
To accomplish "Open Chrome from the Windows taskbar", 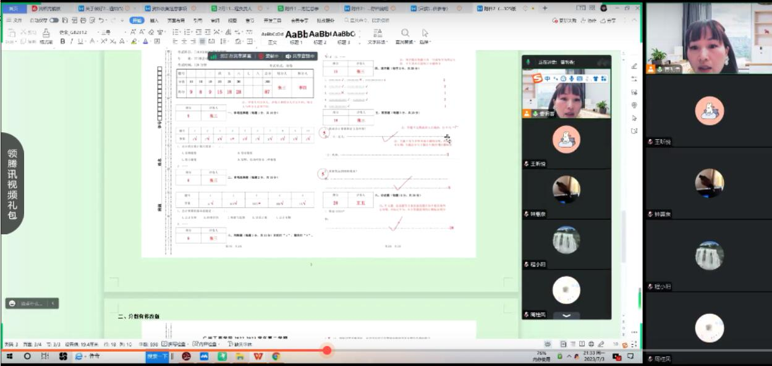I will coord(276,357).
